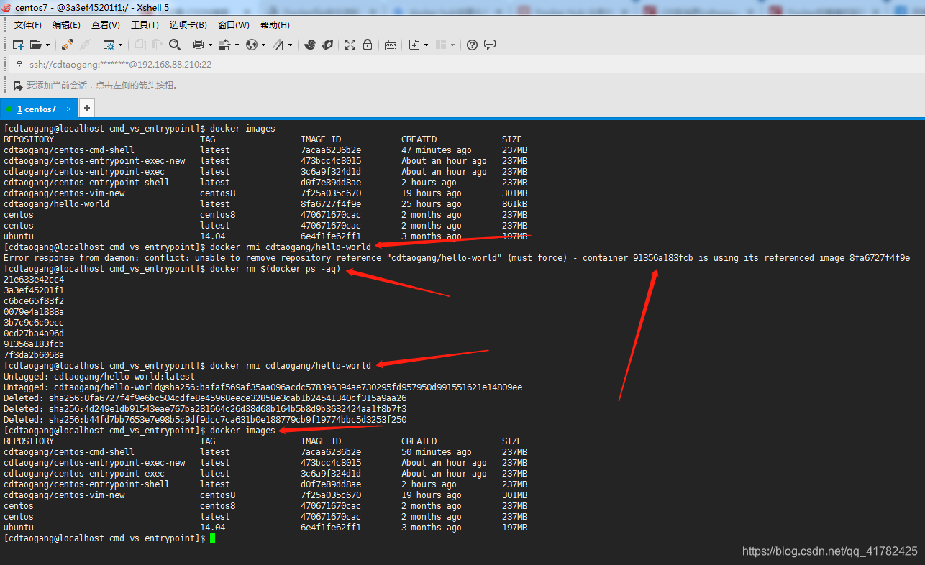Image resolution: width=925 pixels, height=565 pixels.
Task: Click the 'Deleted: sha256:b44fd7bb' line
Action: [205, 420]
